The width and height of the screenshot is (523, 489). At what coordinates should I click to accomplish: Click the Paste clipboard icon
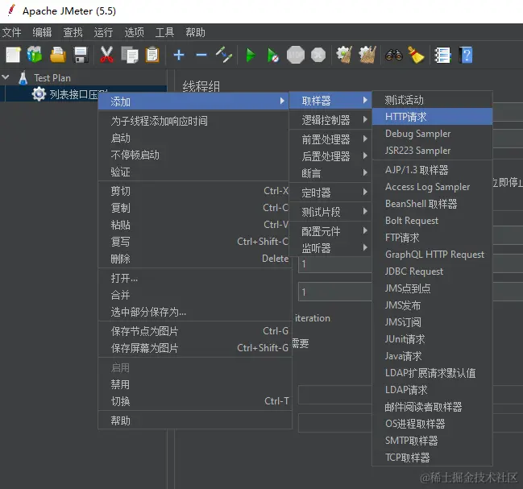(152, 55)
